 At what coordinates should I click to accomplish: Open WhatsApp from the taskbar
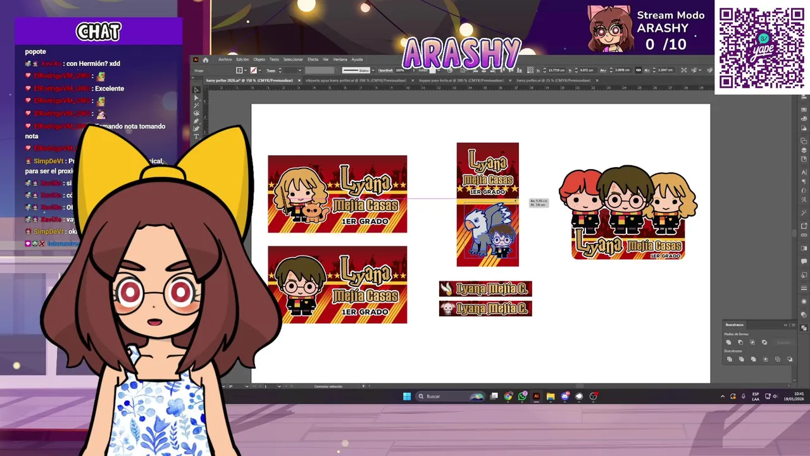click(x=522, y=396)
